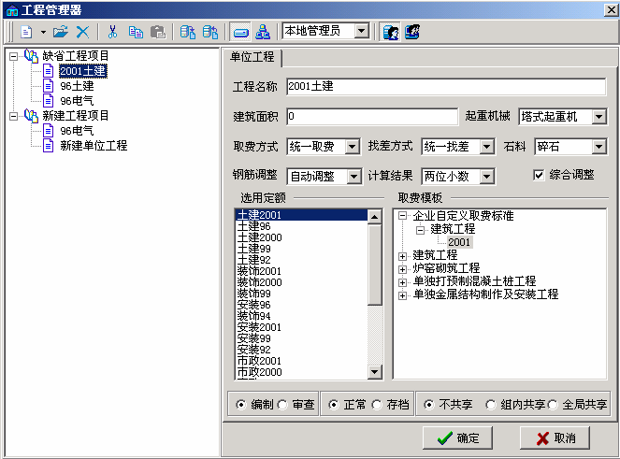Click the Open folder toolbar icon
620x459 pixels.
[x=61, y=32]
